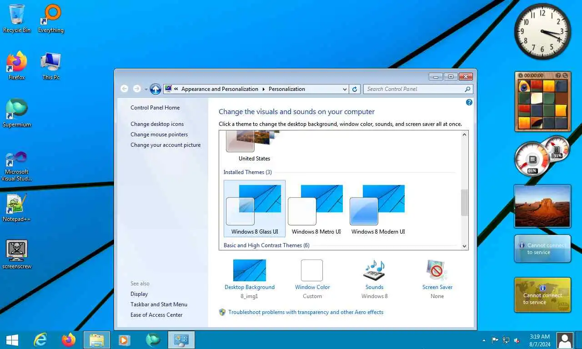582x349 pixels.
Task: Click the theme list scrollbar thumb
Action: pyautogui.click(x=464, y=203)
